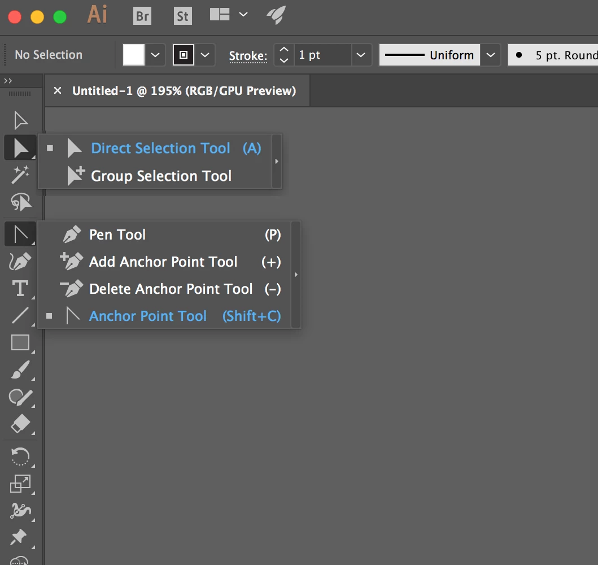Select the Eraser tool
This screenshot has height=565, width=598.
[x=20, y=424]
